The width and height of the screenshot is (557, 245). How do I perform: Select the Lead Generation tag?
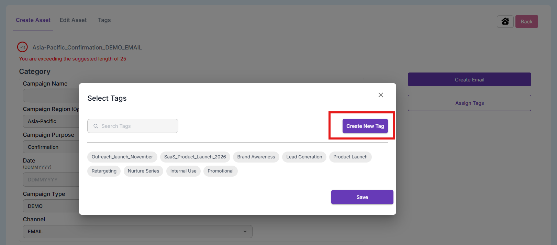coord(304,157)
